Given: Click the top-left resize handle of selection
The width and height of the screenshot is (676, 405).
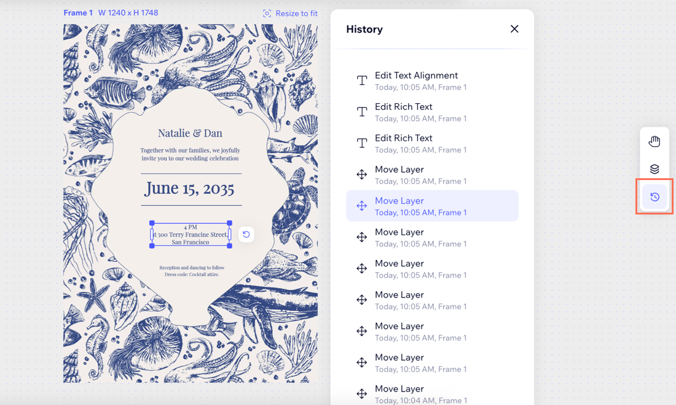Looking at the screenshot, I should click(152, 223).
